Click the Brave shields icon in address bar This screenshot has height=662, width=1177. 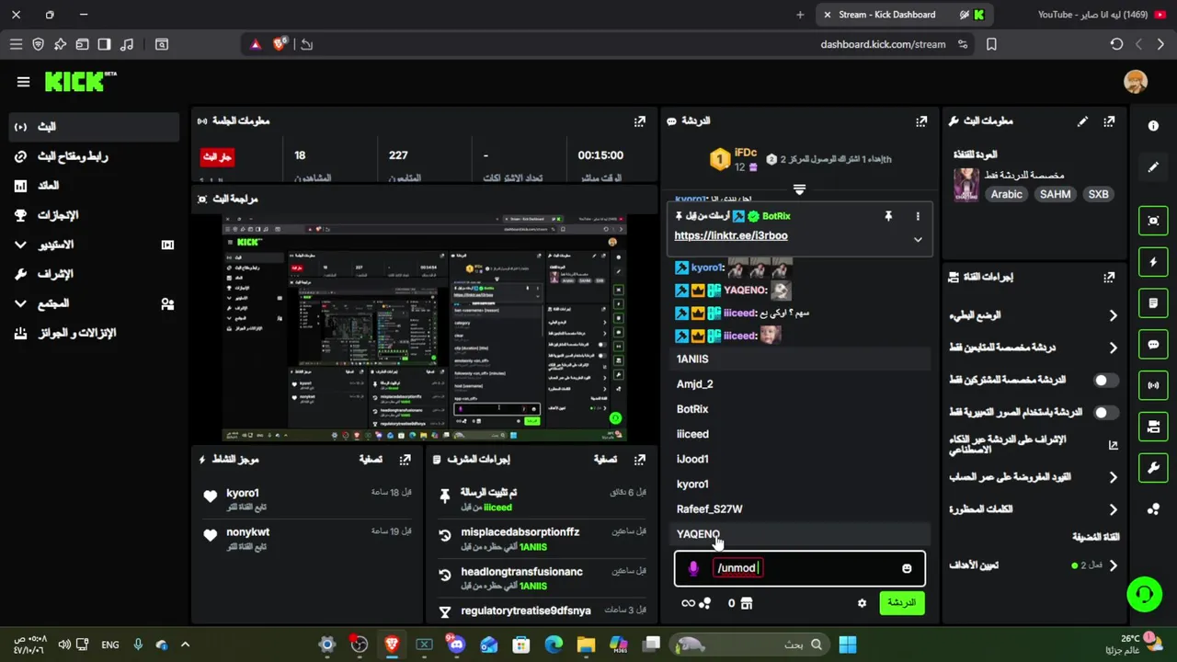(280, 44)
